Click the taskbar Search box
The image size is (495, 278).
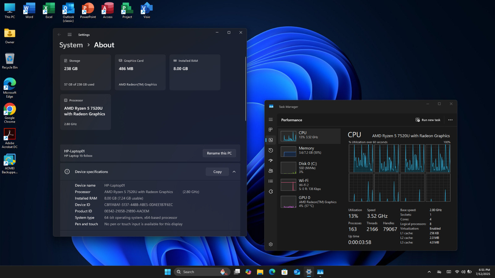202,272
